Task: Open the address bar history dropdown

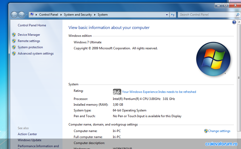Action: [x=167, y=15]
